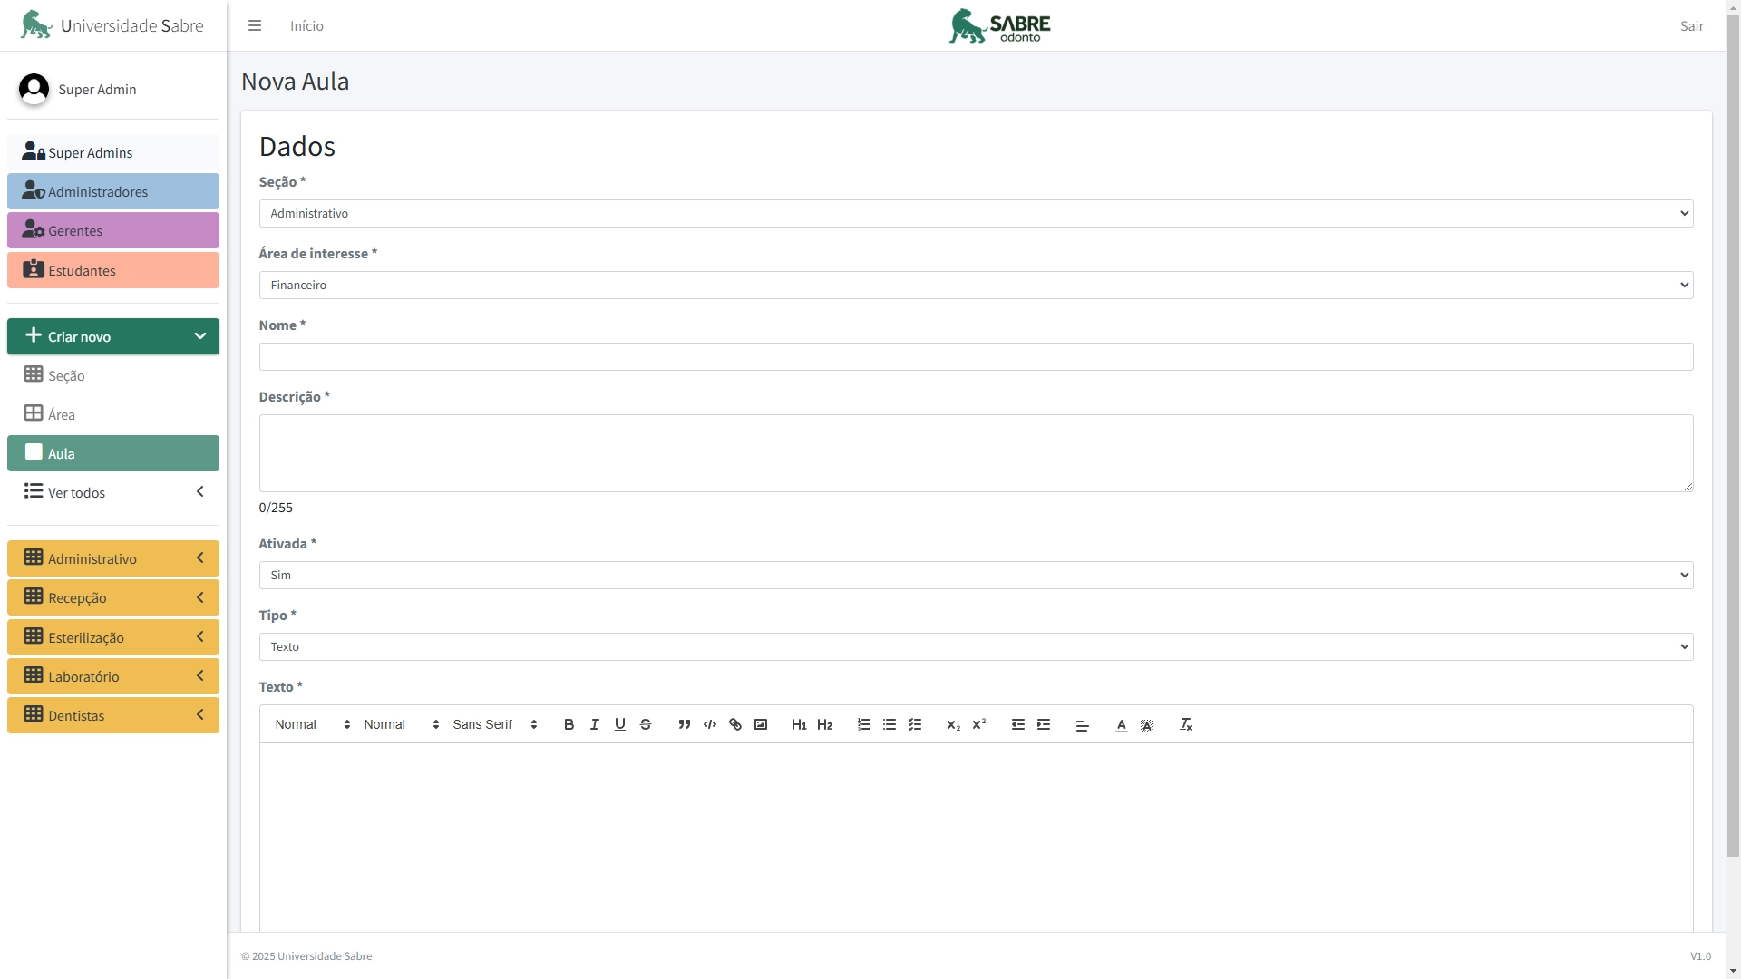Image resolution: width=1741 pixels, height=979 pixels.
Task: Expand the Recepção sidebar menu
Action: click(x=113, y=598)
